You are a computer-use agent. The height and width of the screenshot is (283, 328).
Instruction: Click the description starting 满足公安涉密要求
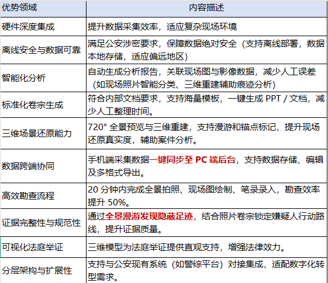pos(206,50)
